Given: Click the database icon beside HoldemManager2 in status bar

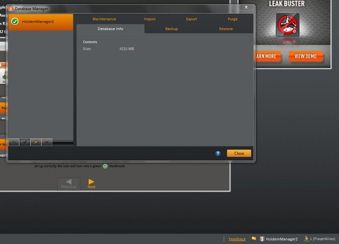Looking at the screenshot, I should pos(262,239).
